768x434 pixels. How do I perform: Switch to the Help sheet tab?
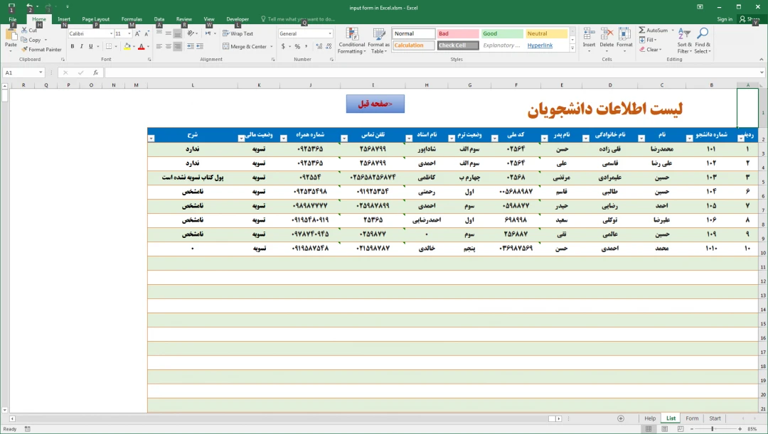pyautogui.click(x=650, y=418)
